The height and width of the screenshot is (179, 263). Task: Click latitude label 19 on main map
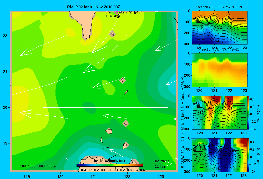tap(5, 143)
